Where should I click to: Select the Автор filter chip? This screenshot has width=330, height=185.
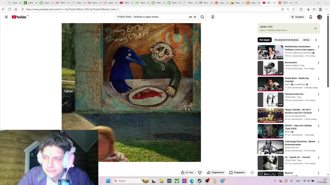click(x=307, y=40)
